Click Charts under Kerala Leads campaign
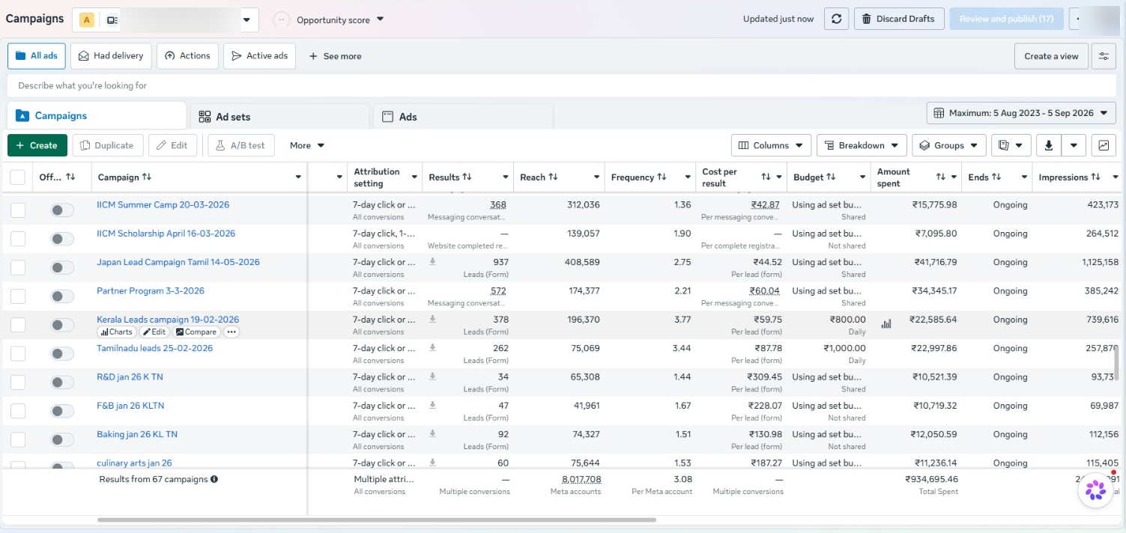The image size is (1126, 533). 116,332
